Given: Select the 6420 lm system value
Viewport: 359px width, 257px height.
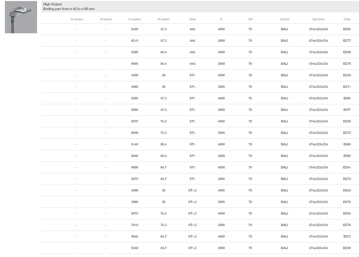Looking at the screenshot, I should (134, 29).
